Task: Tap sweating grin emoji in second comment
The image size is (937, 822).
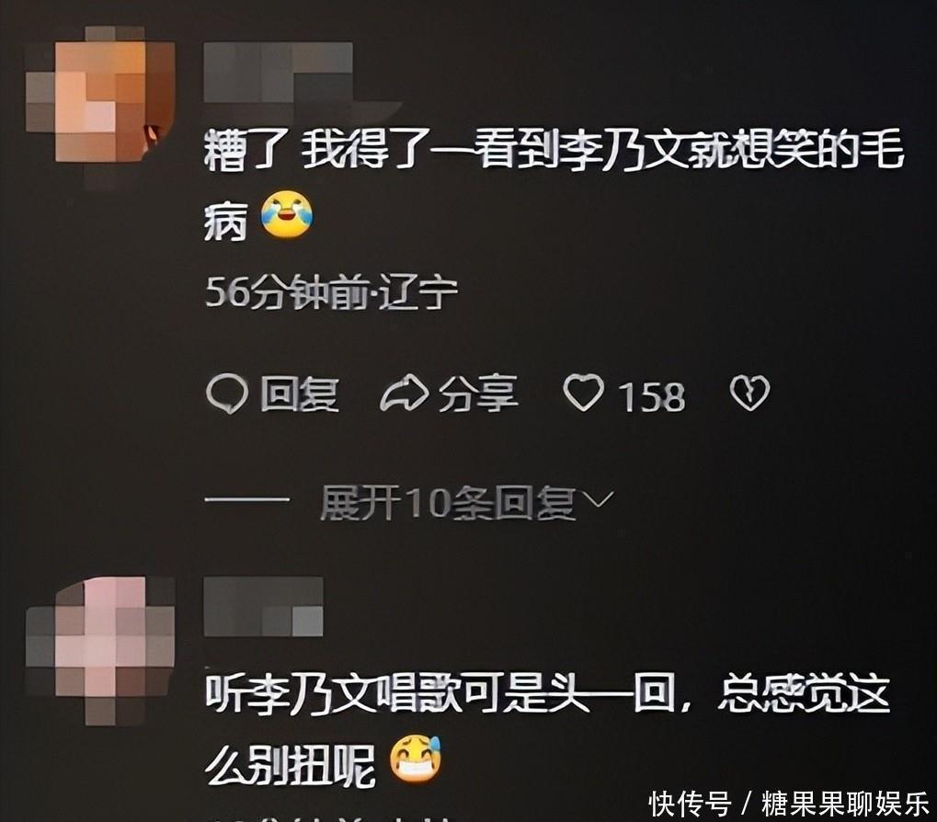Action: [416, 759]
